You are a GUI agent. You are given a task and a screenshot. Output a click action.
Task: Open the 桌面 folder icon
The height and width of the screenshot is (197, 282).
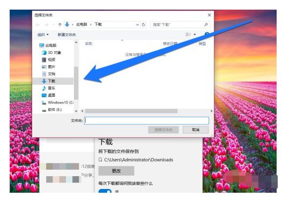(x=44, y=95)
